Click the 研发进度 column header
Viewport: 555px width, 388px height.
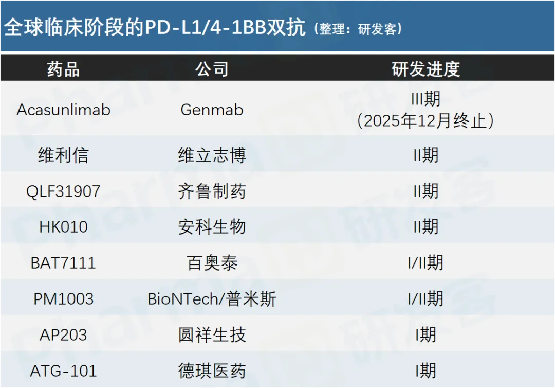coord(425,69)
